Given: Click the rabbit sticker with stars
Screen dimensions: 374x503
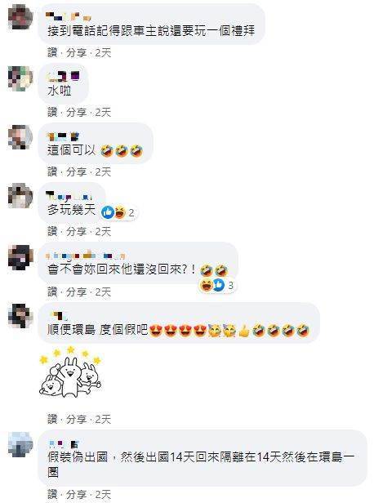Looking at the screenshot, I should 70,372.
